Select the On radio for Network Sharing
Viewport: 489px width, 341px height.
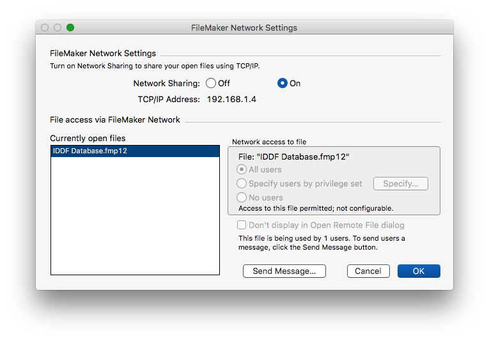283,83
